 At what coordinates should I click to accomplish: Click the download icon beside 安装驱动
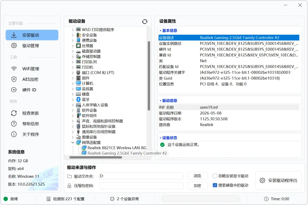click(14, 35)
